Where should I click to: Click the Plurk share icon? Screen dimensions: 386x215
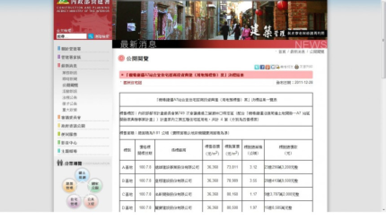pyautogui.click(x=268, y=67)
